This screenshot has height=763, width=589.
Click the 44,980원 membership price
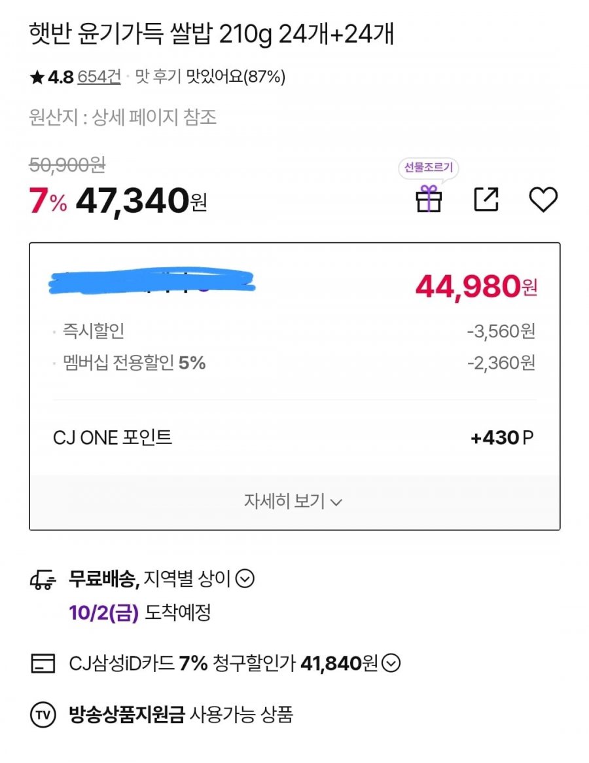pyautogui.click(x=476, y=286)
